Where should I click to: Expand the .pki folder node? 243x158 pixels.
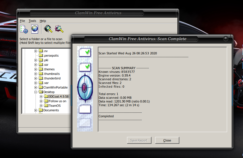(36, 60)
